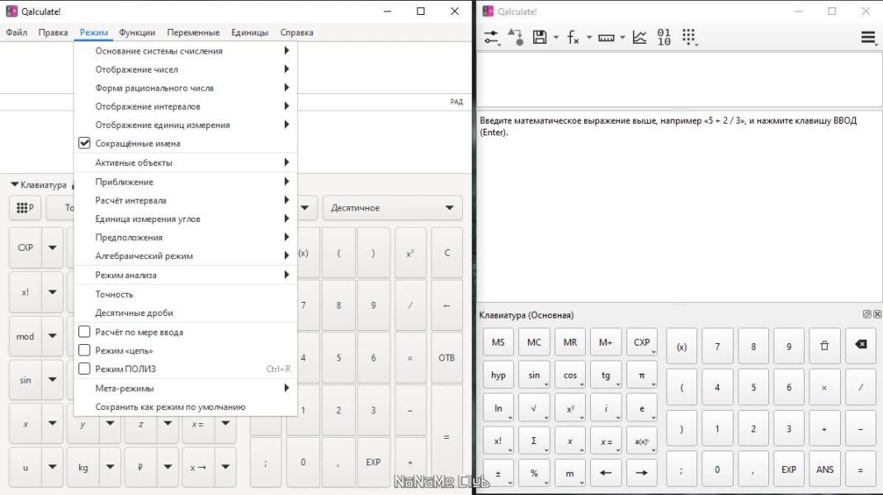The image size is (883, 495).
Task: Open dropdown arrow beside fx functions icon
Action: click(589, 38)
